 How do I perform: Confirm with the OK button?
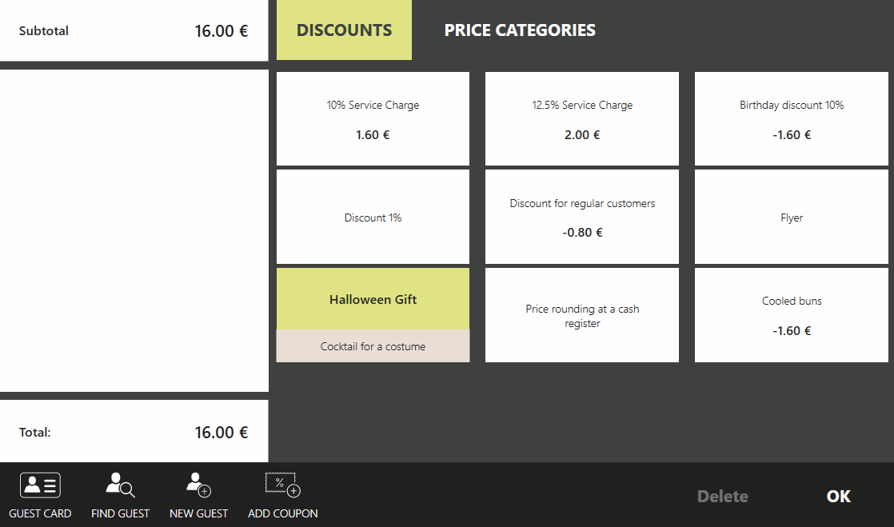[838, 496]
